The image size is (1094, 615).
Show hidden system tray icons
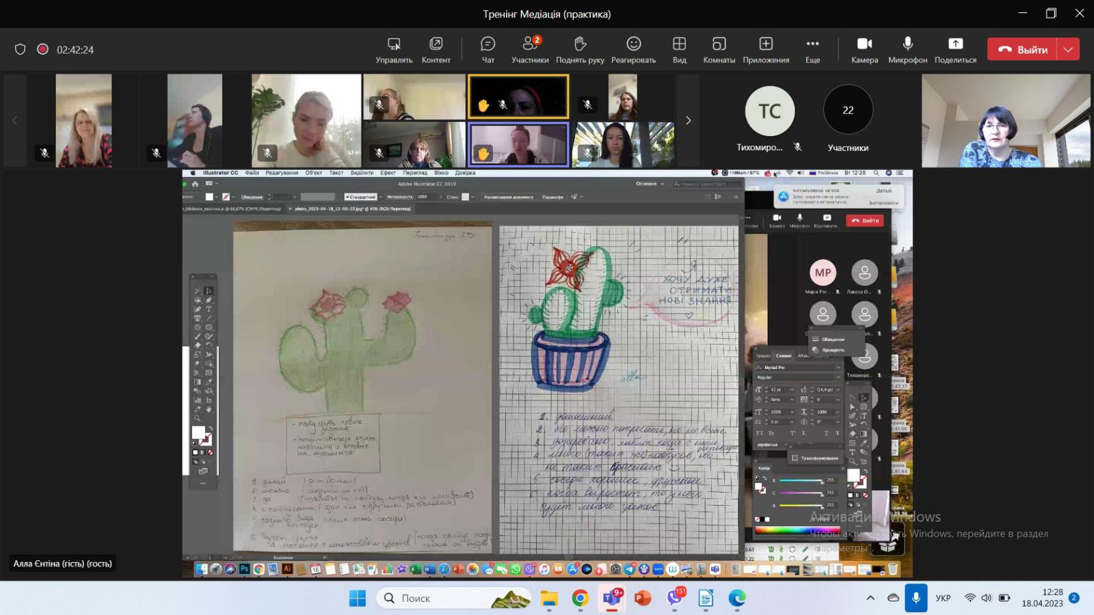point(870,598)
